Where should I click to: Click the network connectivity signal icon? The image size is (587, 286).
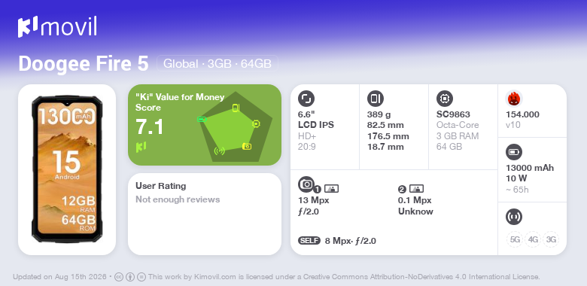(514, 217)
